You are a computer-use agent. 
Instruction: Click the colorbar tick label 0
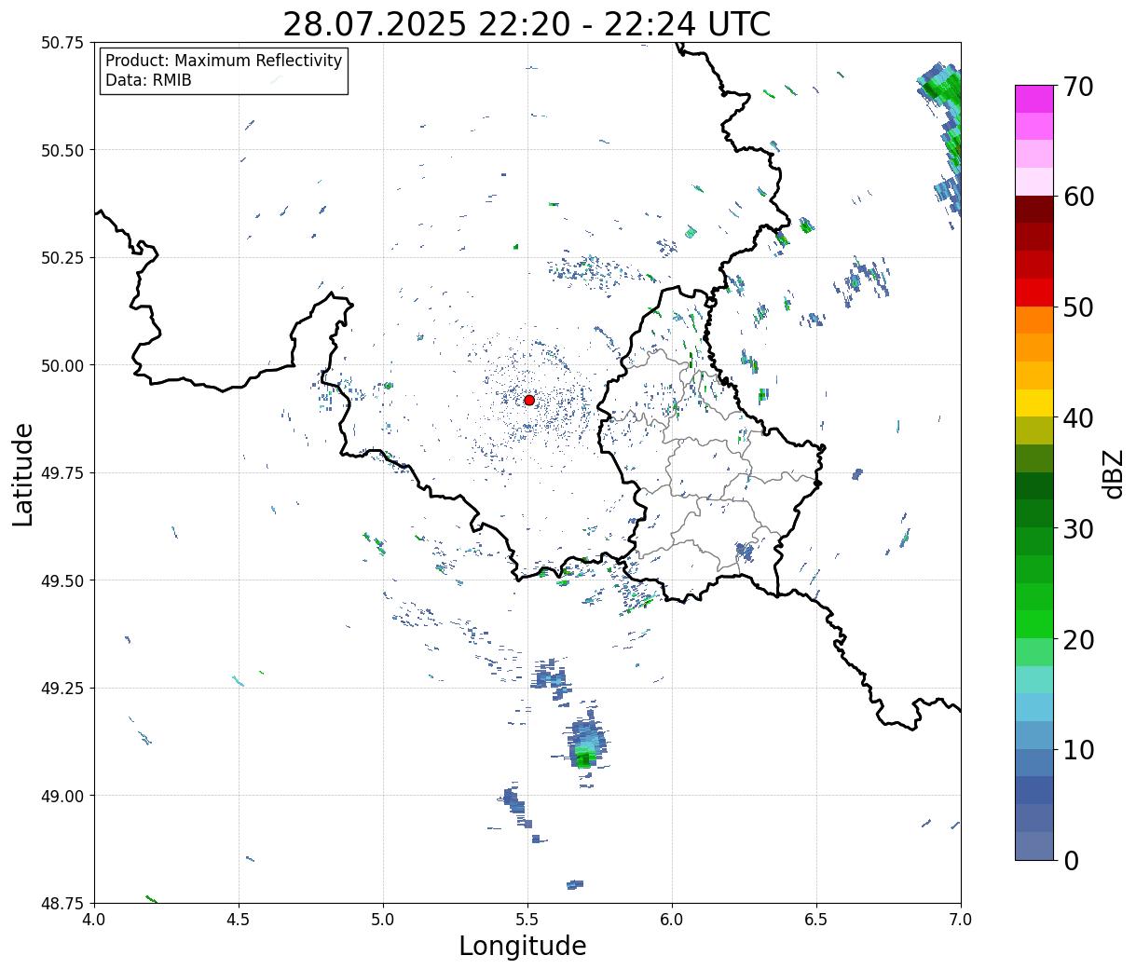point(1070,861)
